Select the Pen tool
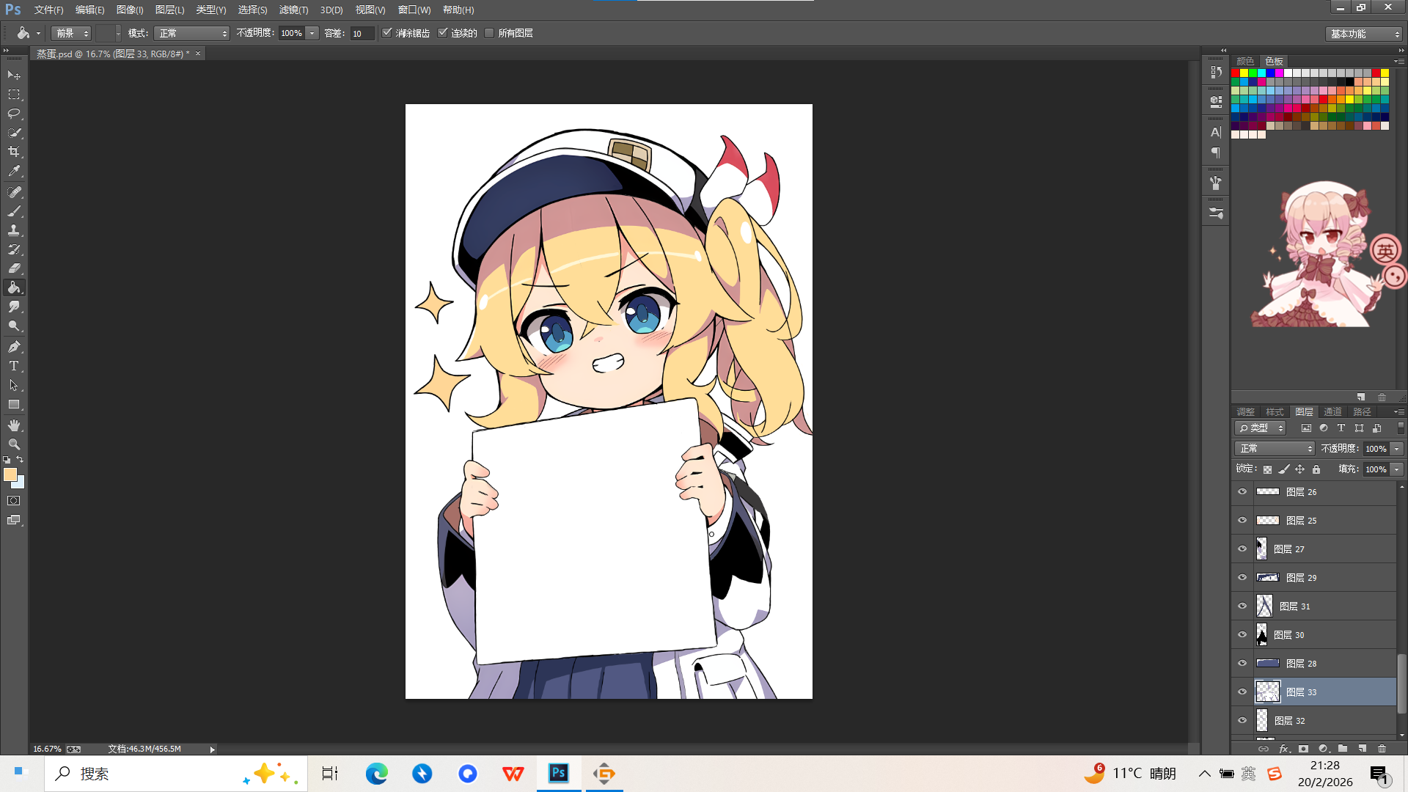Viewport: 1408px width, 792px height. click(x=14, y=346)
